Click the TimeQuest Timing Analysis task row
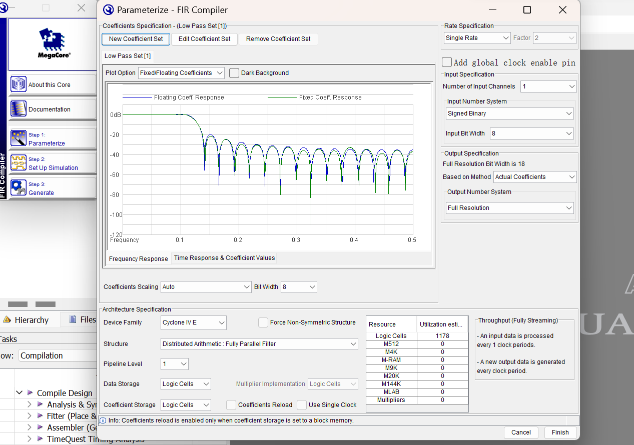634x445 pixels. (x=95, y=439)
